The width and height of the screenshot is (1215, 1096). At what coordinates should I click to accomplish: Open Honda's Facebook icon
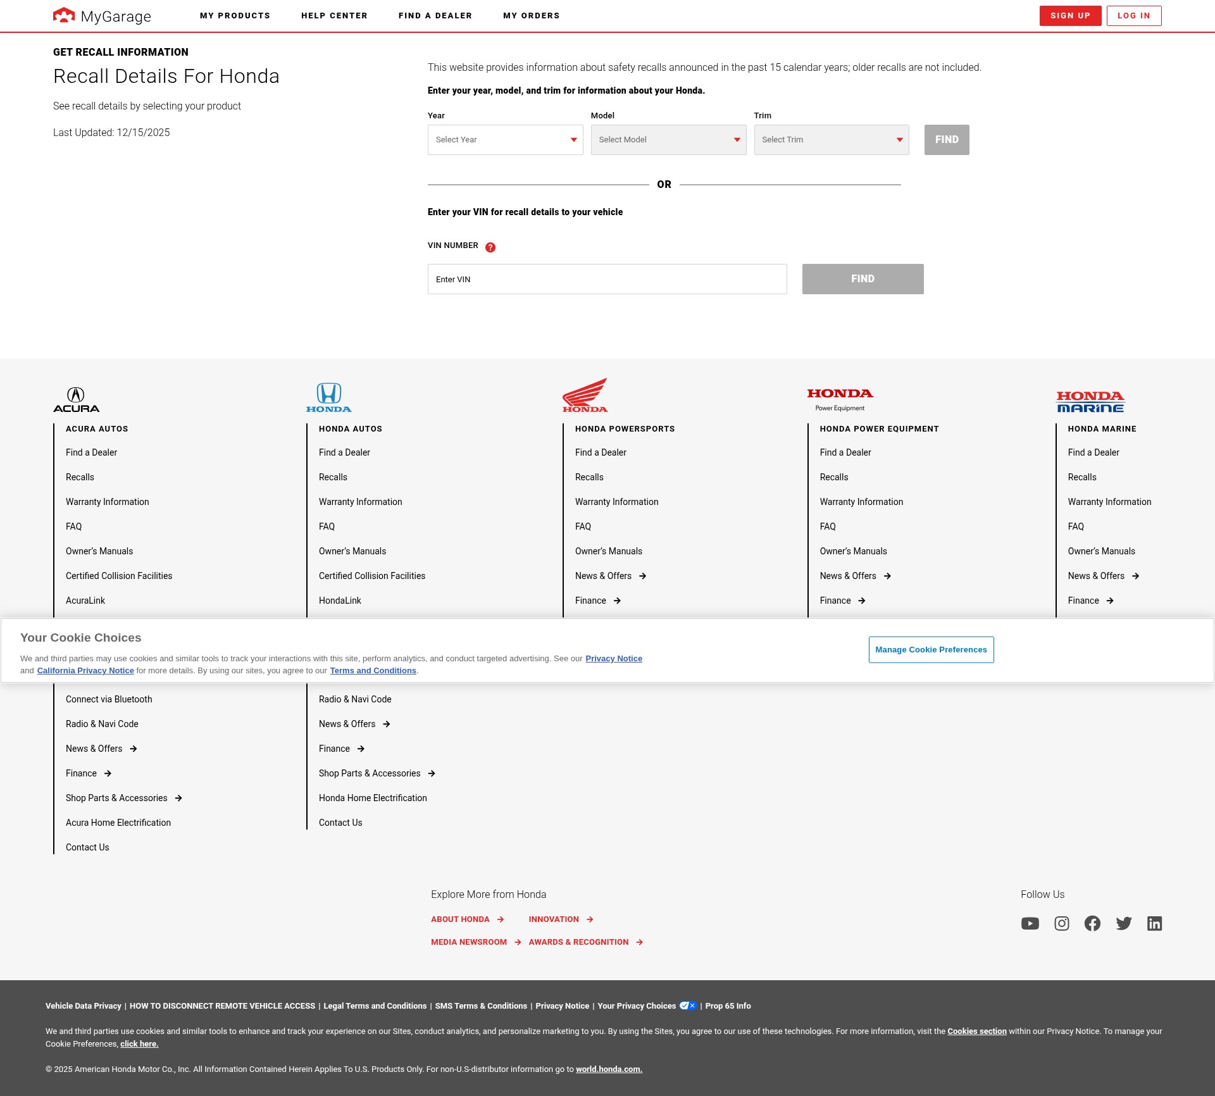[x=1092, y=924]
